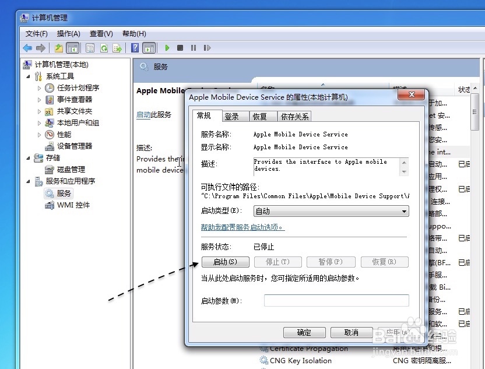The width and height of the screenshot is (485, 369).
Task: Open the 操作(A) menu
Action: pyautogui.click(x=68, y=33)
